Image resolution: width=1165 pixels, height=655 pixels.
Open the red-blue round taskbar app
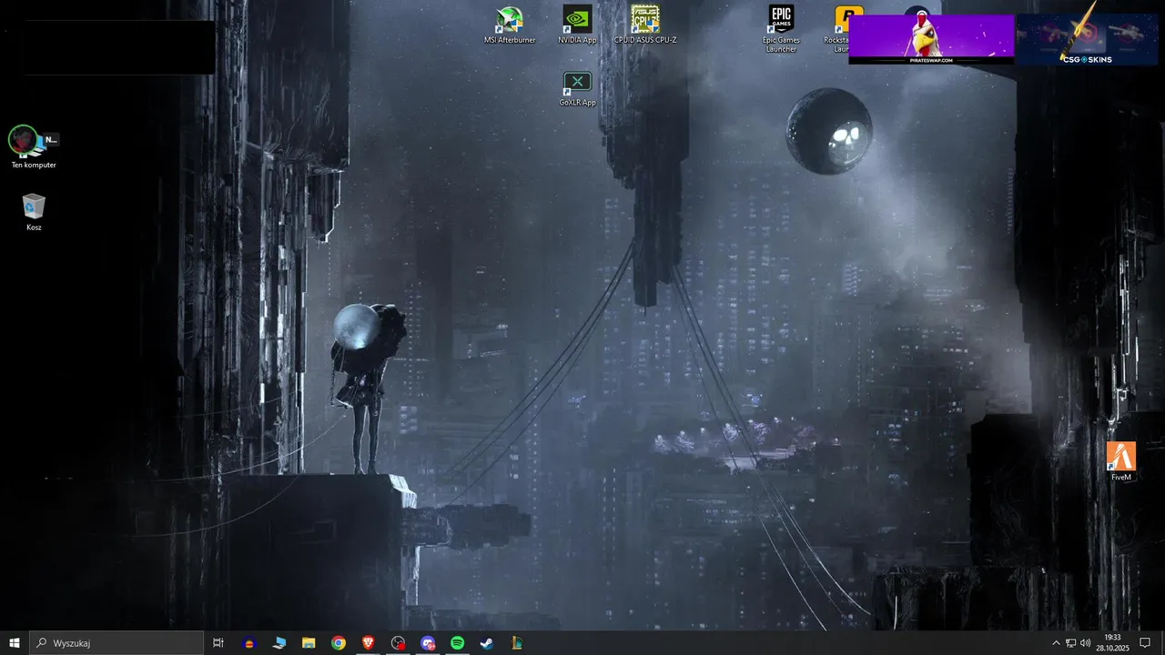(x=249, y=643)
